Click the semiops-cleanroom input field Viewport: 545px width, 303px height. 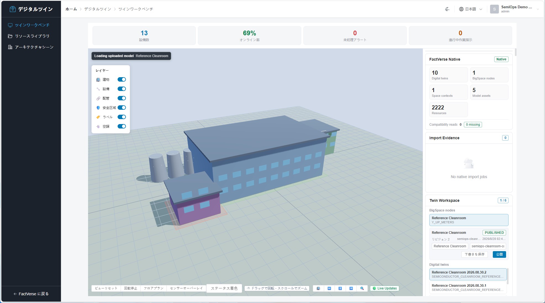(x=488, y=246)
